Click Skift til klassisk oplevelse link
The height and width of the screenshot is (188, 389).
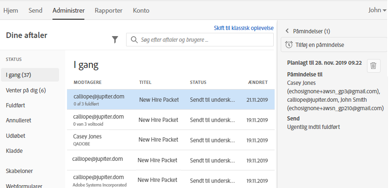click(x=244, y=28)
